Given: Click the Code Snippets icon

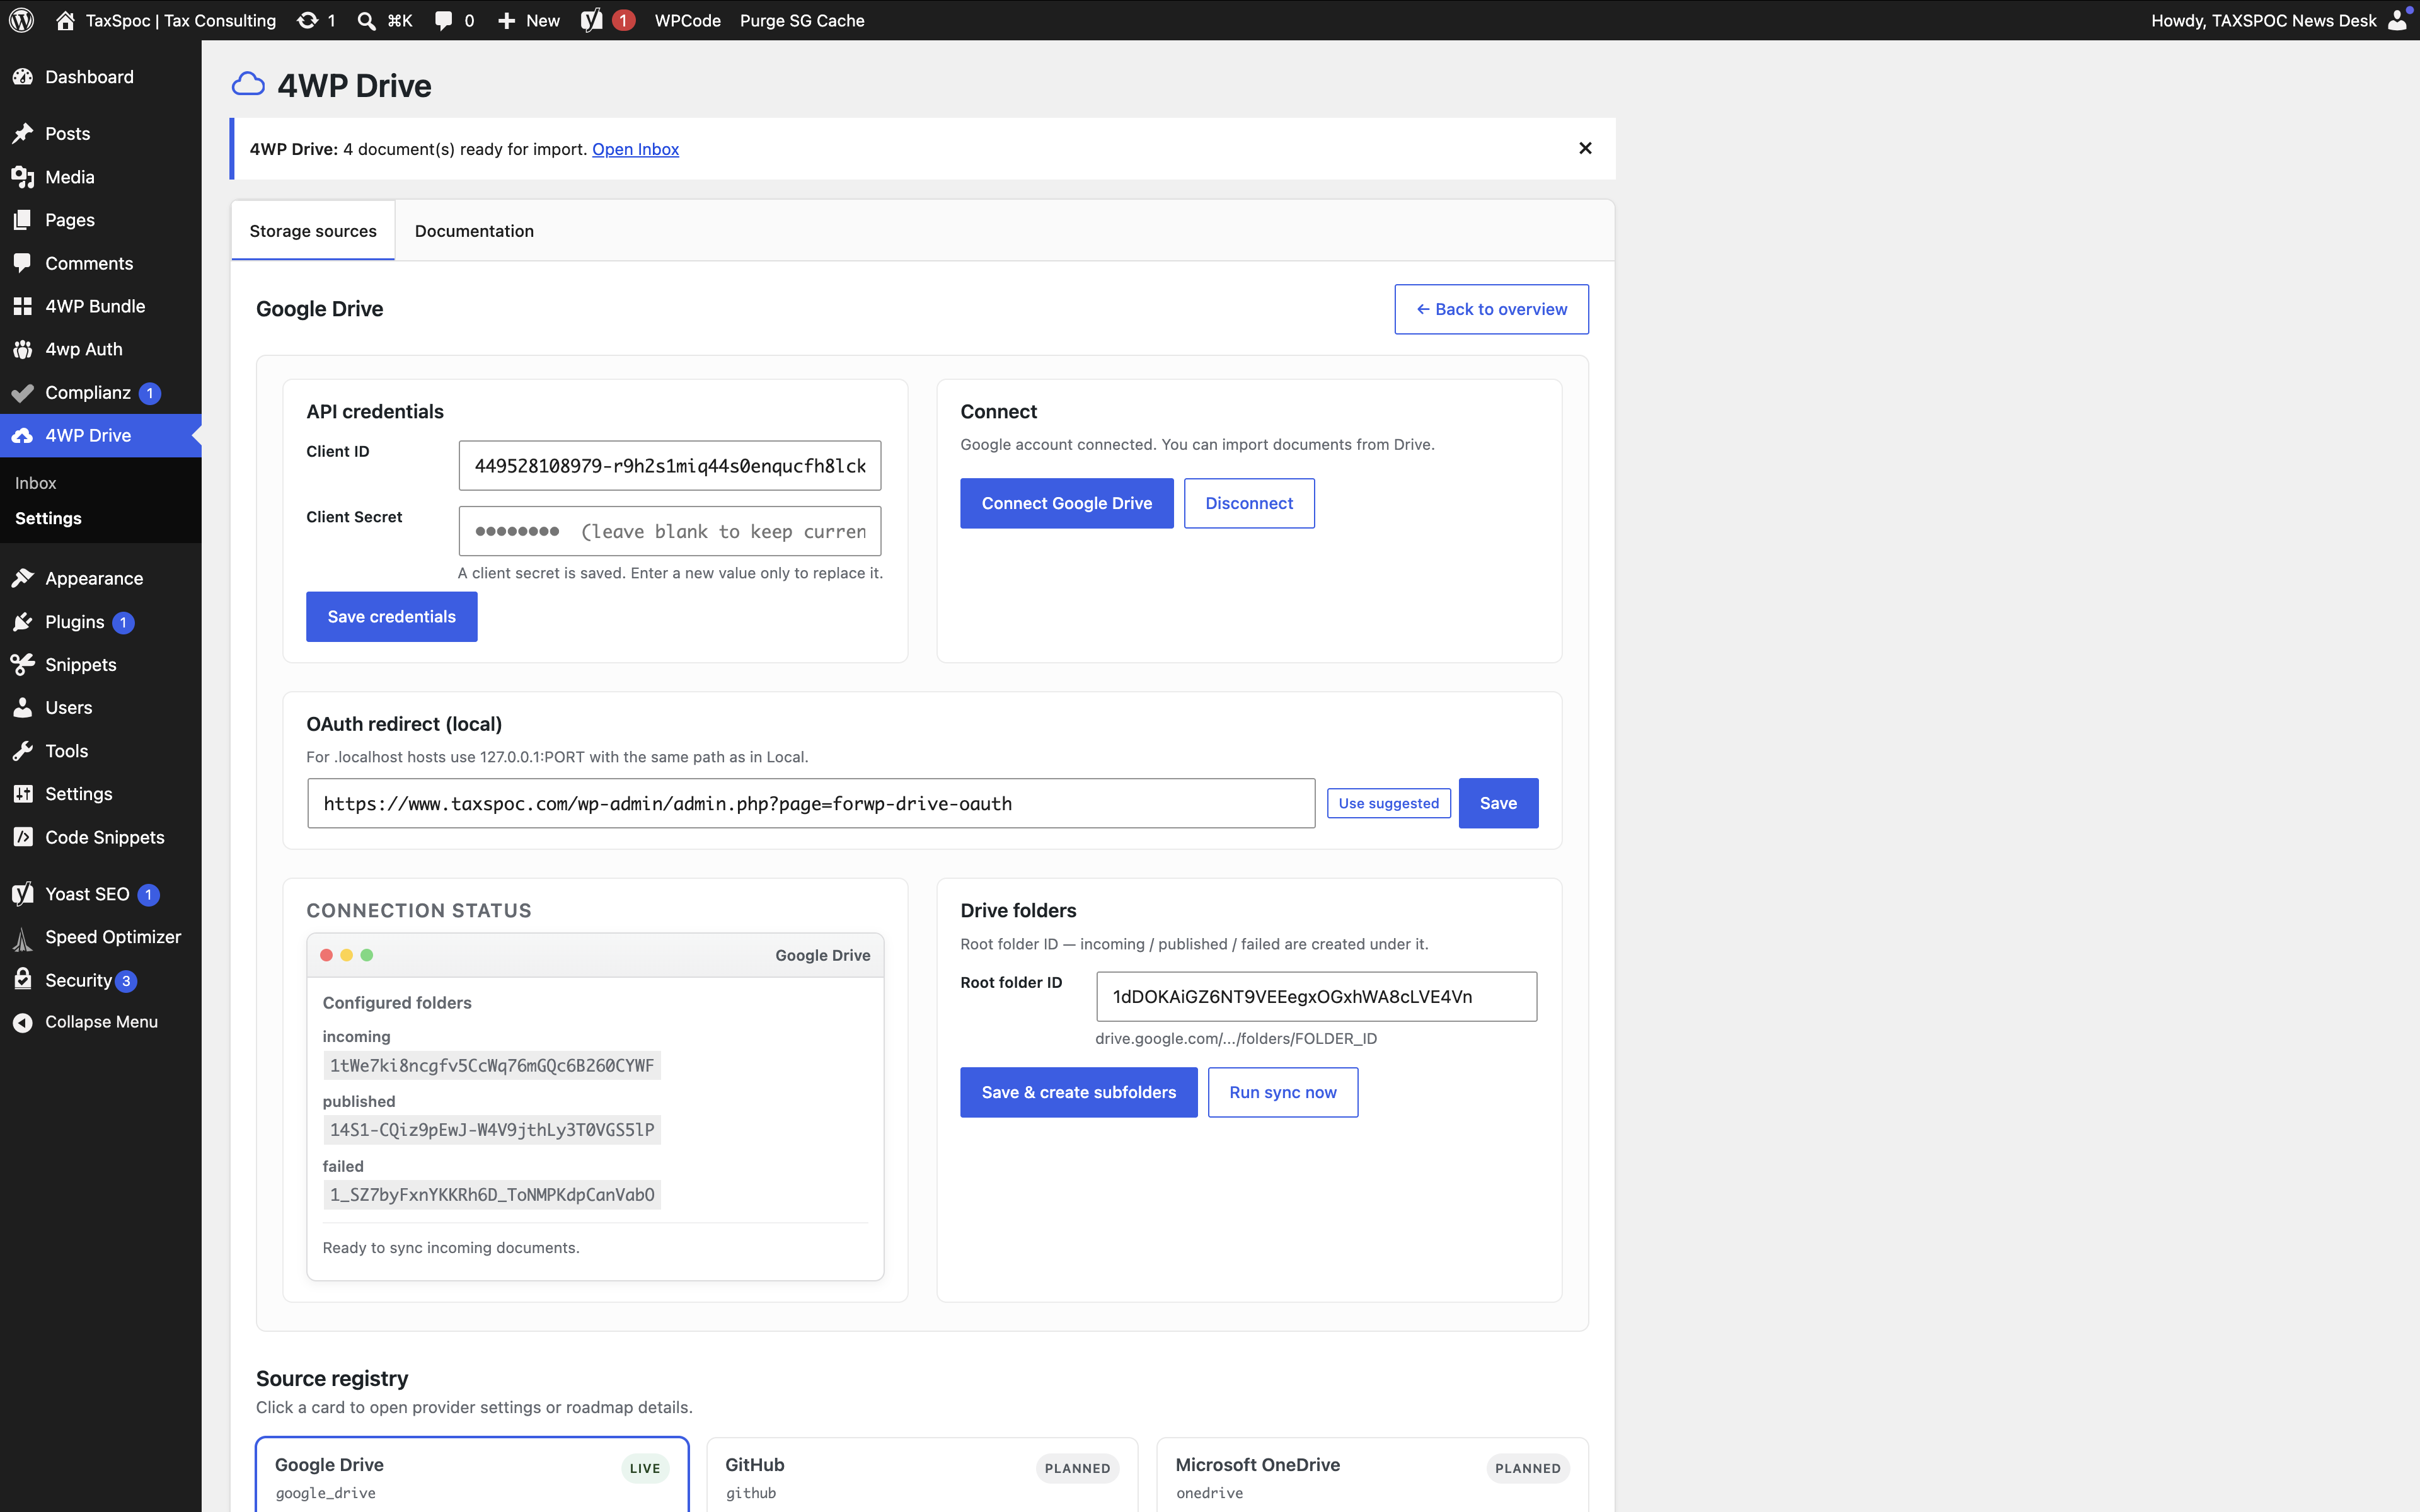Looking at the screenshot, I should pyautogui.click(x=22, y=837).
